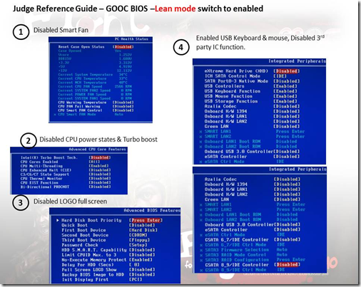
Task: Select Limit CPUID Max. to 3 row
Action: click(108, 255)
